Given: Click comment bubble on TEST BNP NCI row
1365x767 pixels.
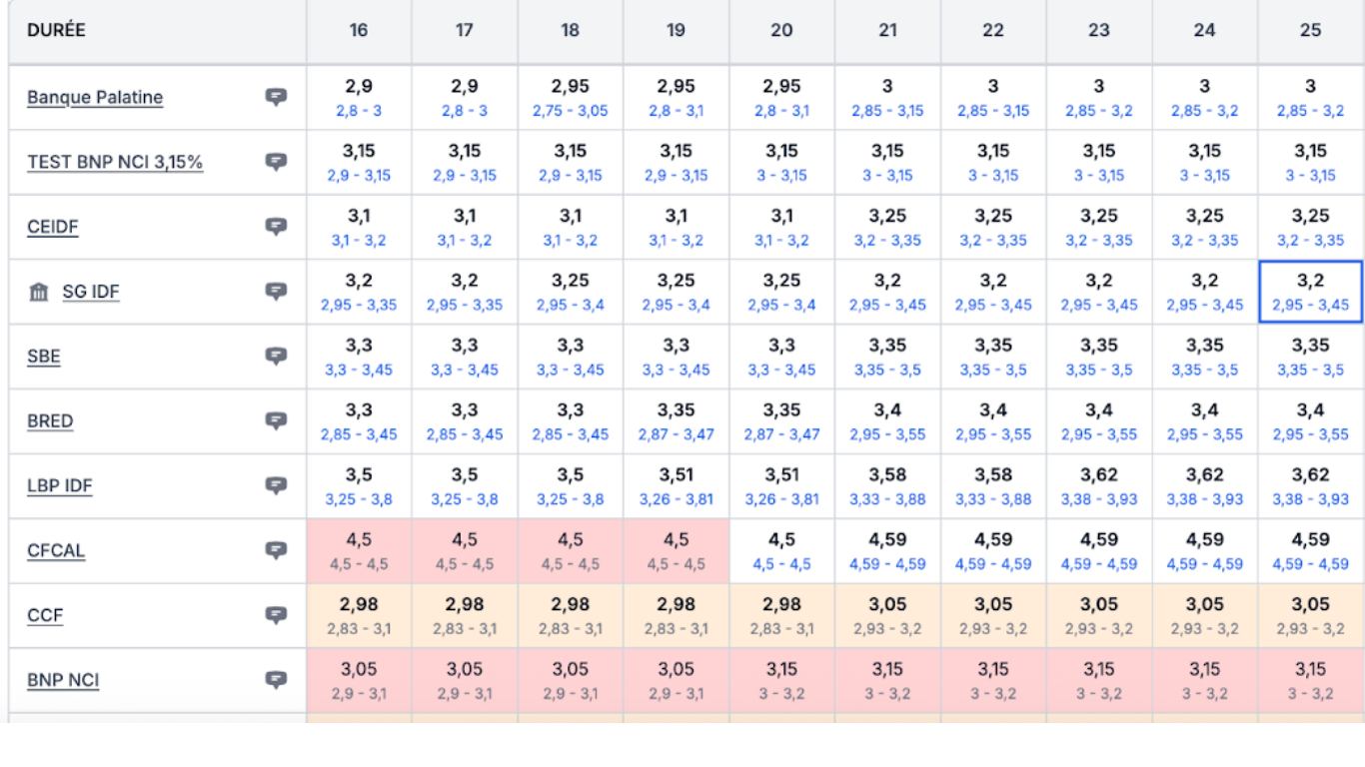Looking at the screenshot, I should tap(276, 162).
